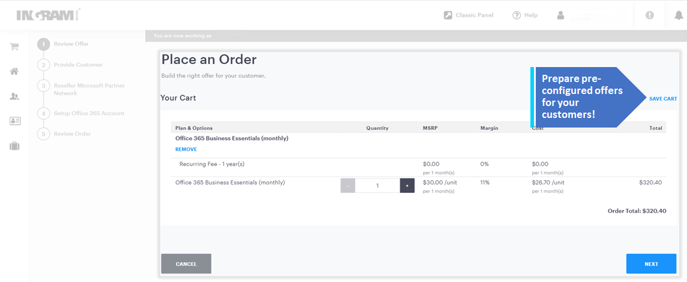
Task: Open the briefcase sidebar icon
Action: (x=14, y=146)
